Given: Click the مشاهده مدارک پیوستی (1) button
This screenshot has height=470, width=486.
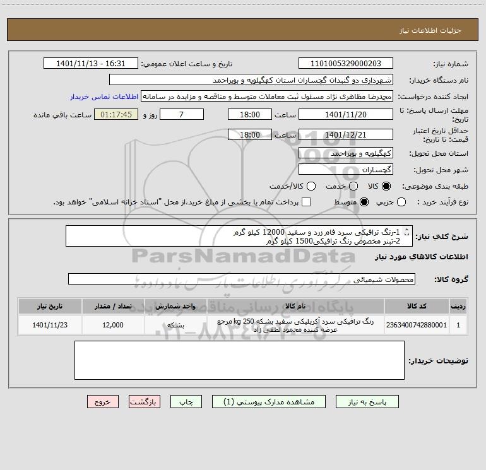Looking at the screenshot, I should [x=269, y=402].
